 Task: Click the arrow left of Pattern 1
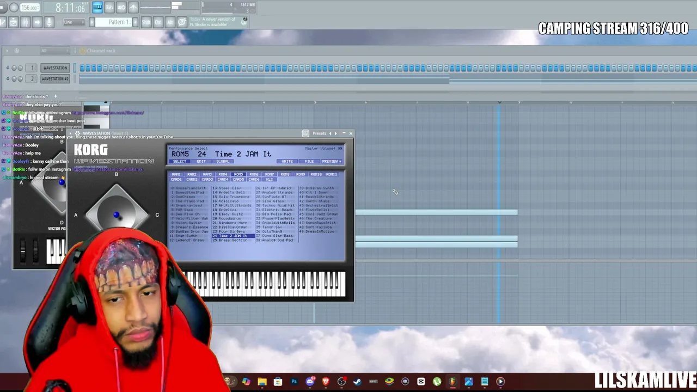(92, 22)
